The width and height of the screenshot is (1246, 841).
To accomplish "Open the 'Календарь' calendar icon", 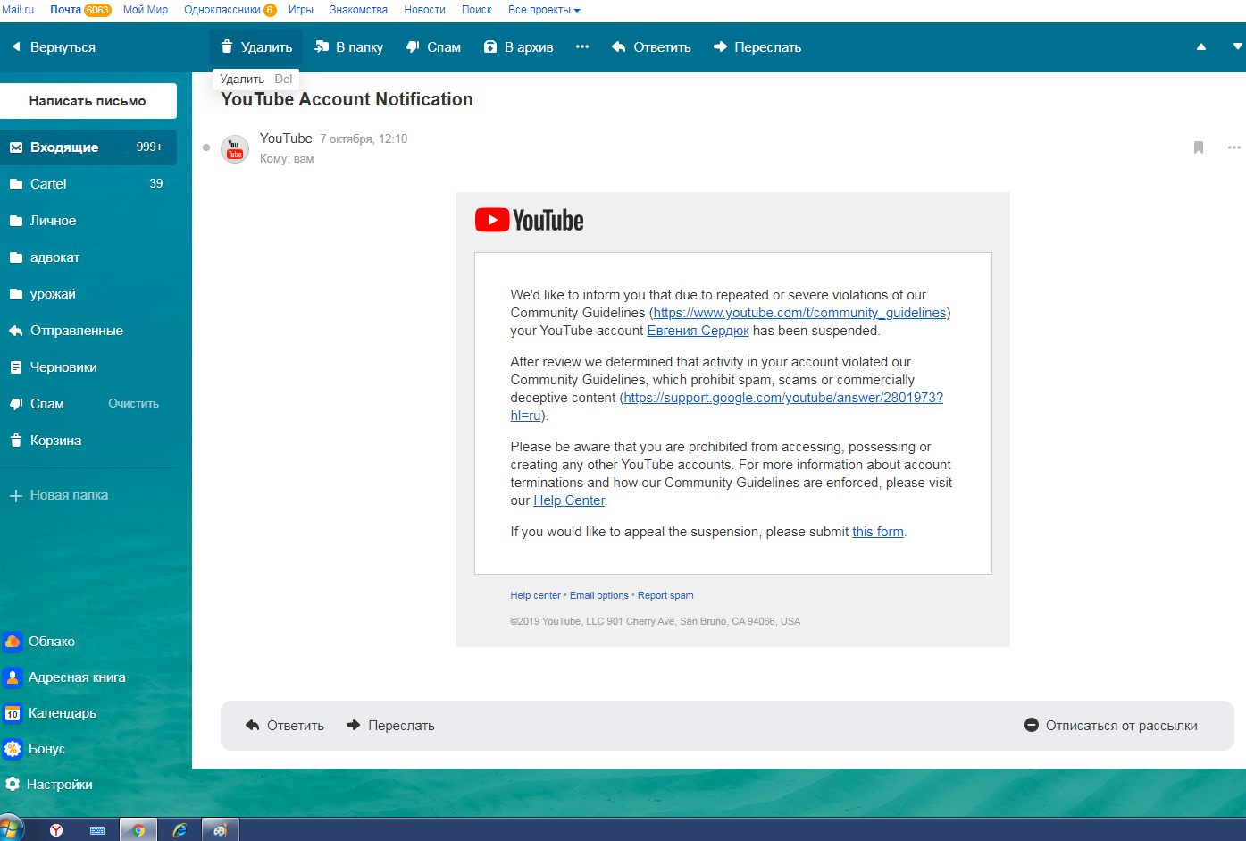I will click(x=13, y=713).
